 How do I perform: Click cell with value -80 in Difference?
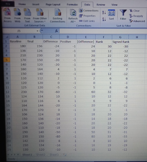[52, 136]
